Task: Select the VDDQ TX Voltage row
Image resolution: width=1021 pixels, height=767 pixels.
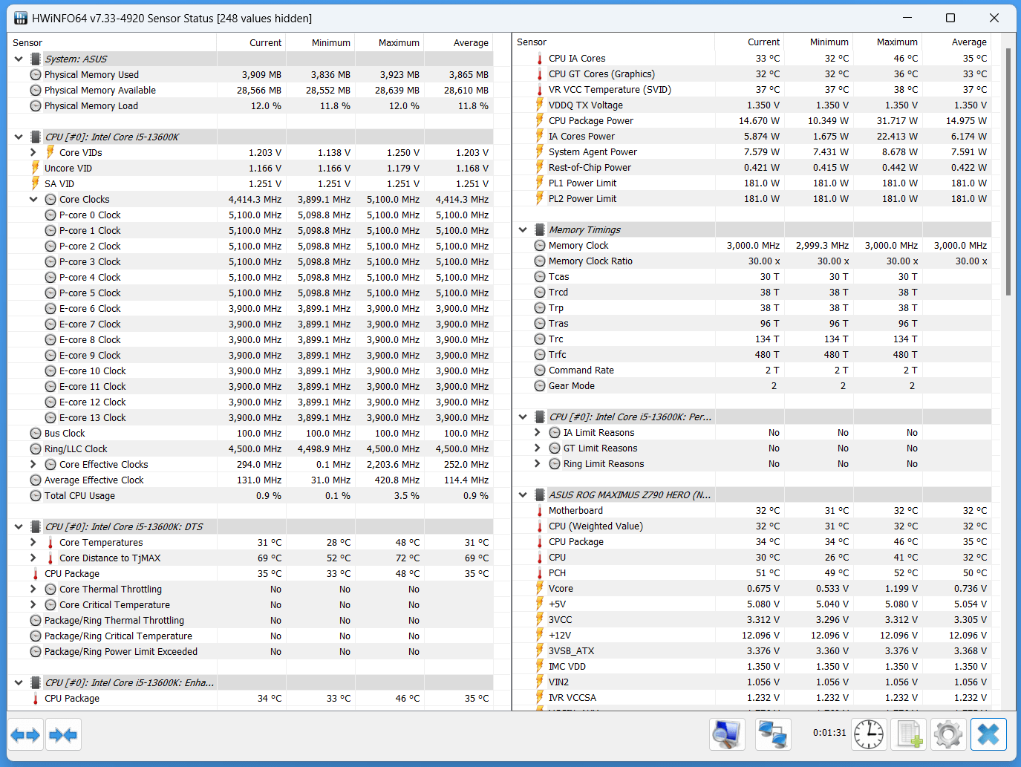Action: tap(752, 105)
